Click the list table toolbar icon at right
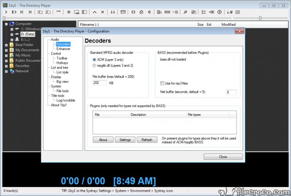 click(x=238, y=12)
